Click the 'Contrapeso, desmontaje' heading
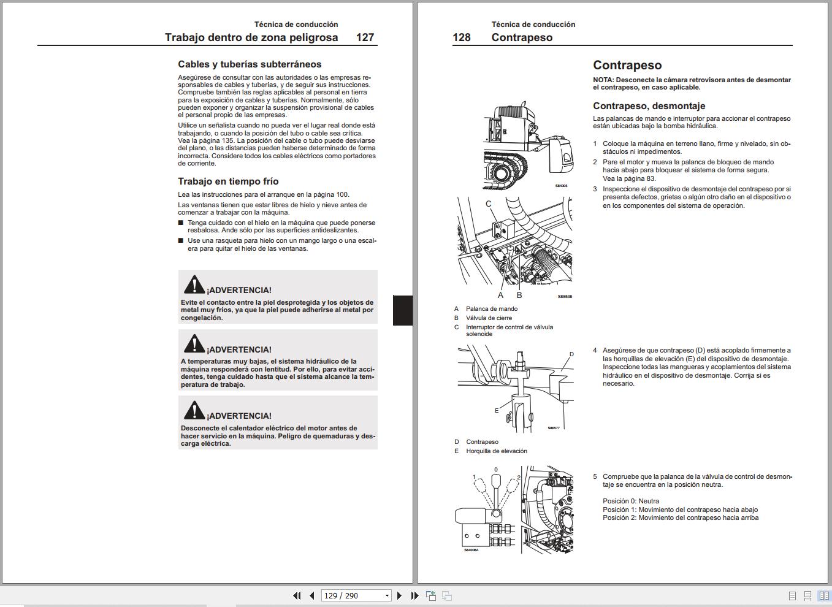This screenshot has height=607, width=832. coord(649,106)
